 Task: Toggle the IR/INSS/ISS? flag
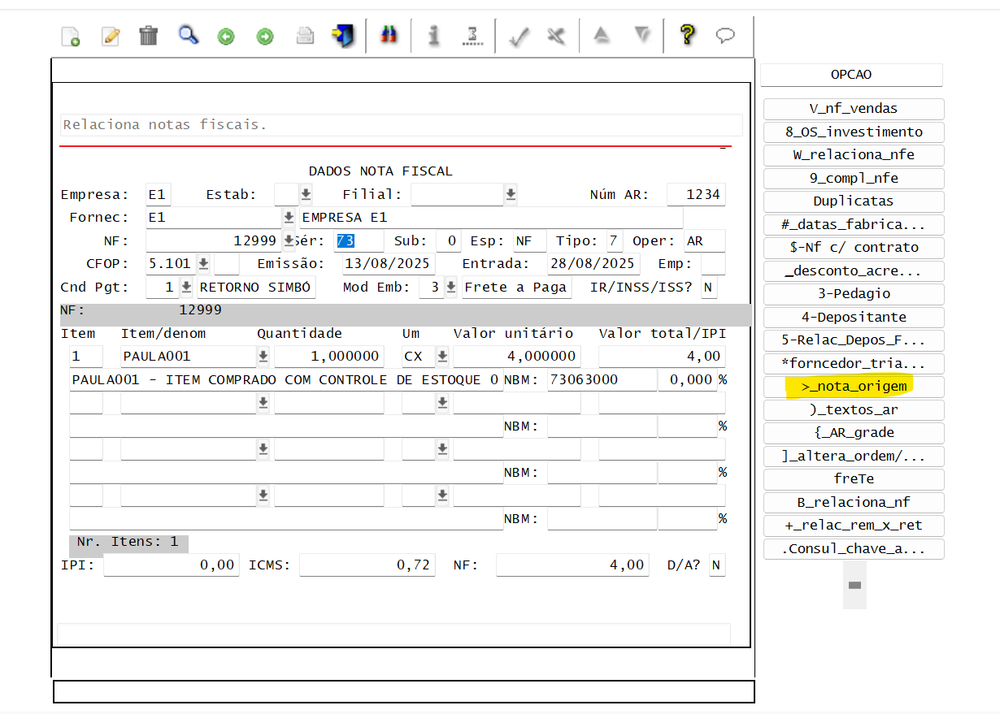[x=708, y=286]
